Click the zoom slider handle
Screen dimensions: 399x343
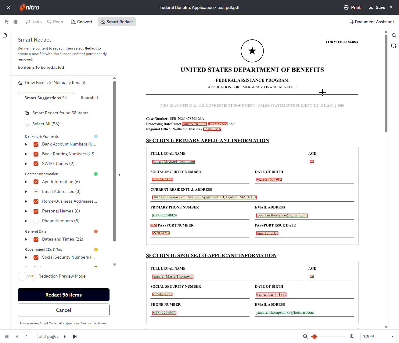(315, 337)
